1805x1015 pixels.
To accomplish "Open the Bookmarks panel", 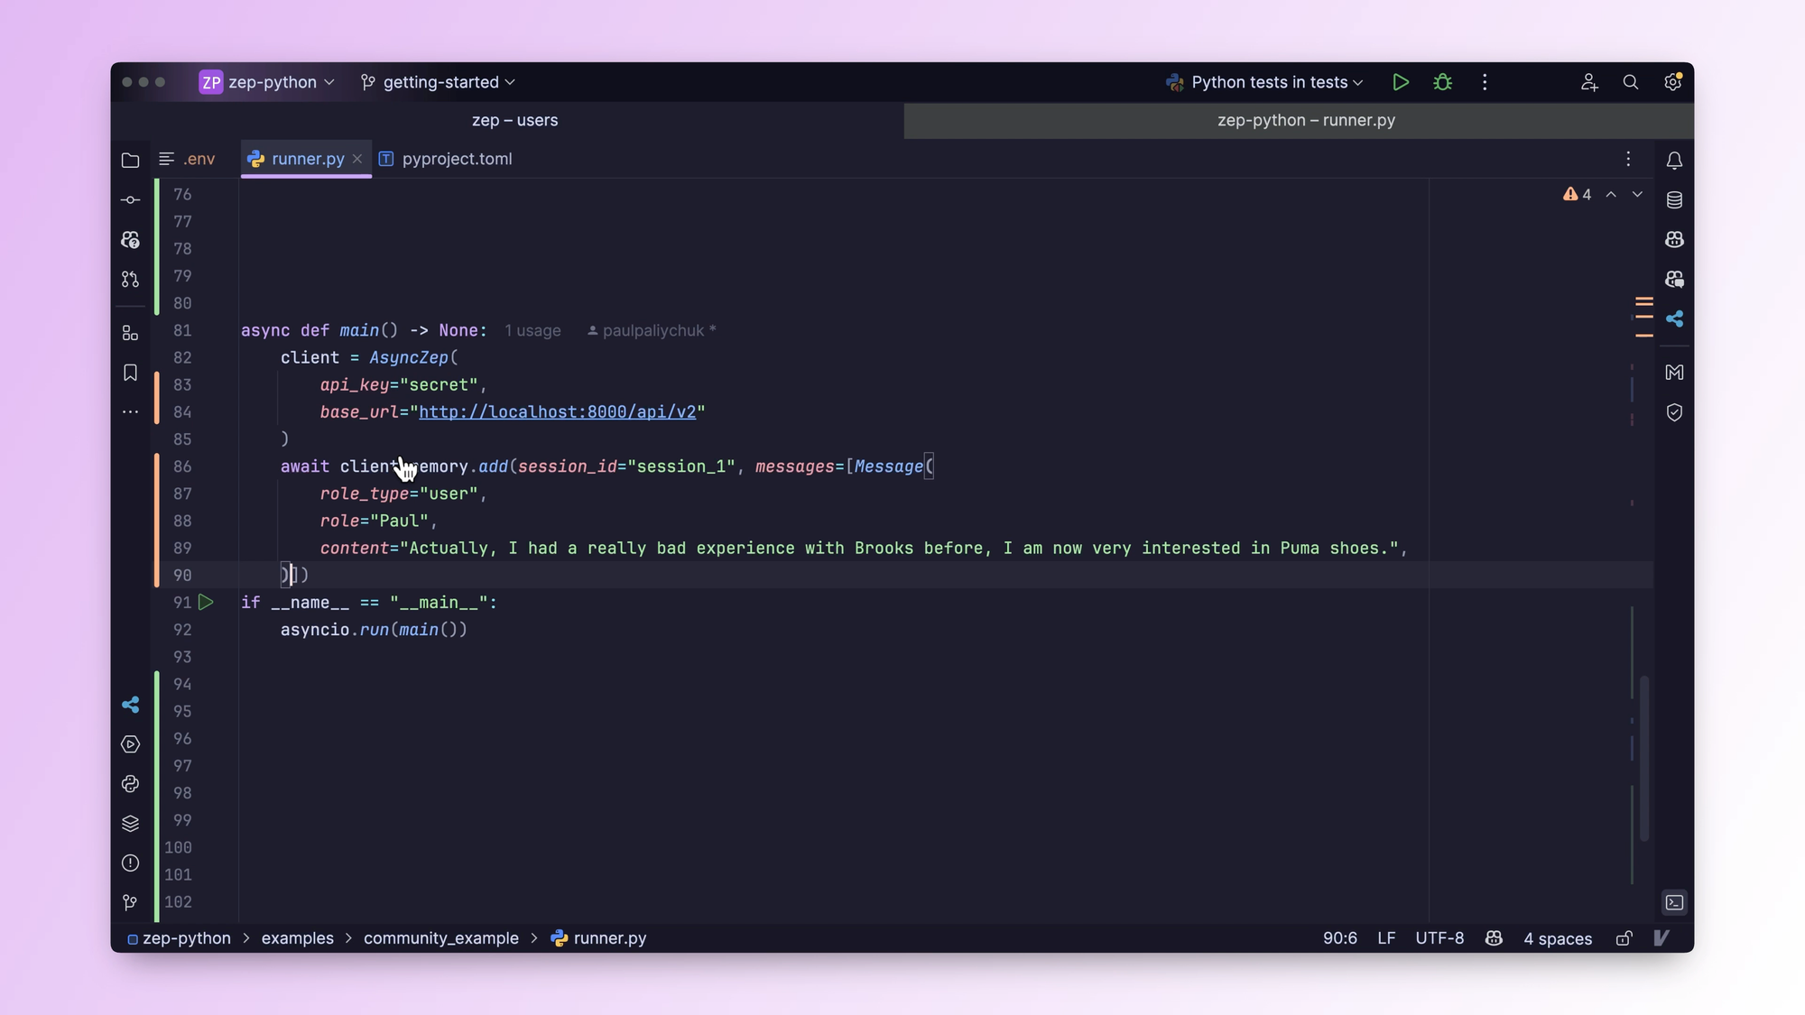I will [x=130, y=373].
